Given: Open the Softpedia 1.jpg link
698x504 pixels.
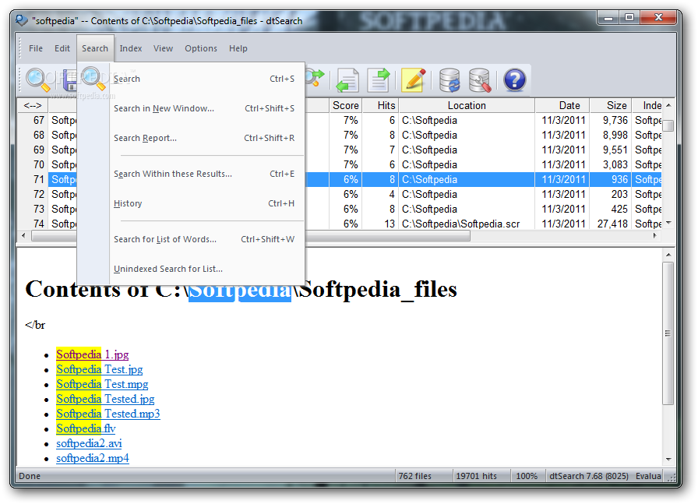Looking at the screenshot, I should click(x=92, y=354).
